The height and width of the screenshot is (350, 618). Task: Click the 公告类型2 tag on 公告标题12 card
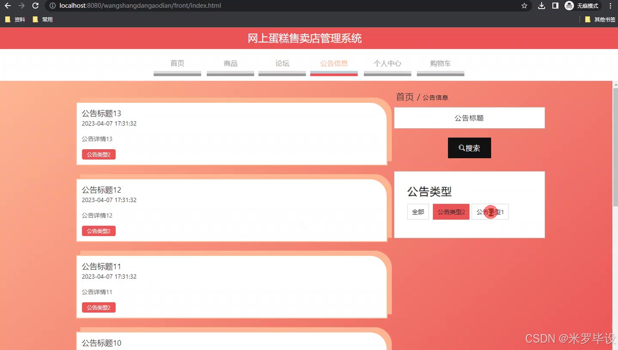coord(99,231)
